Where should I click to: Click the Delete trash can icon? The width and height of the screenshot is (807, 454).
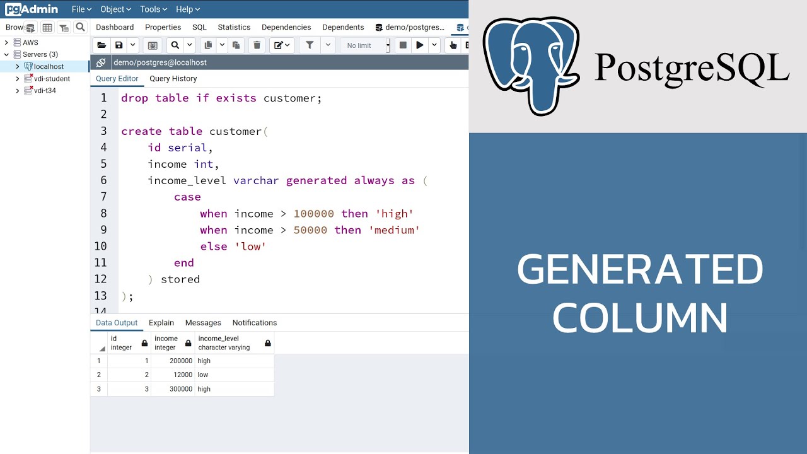tap(257, 45)
